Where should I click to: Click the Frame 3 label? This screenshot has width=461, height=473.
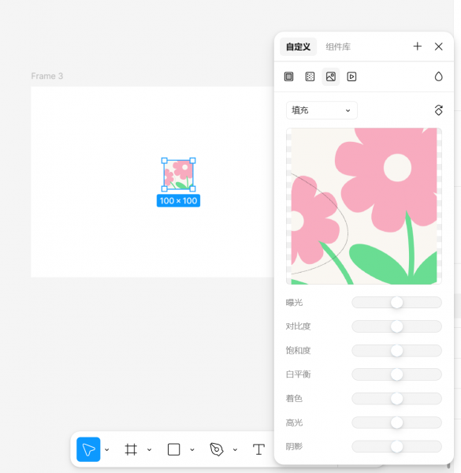pos(47,76)
